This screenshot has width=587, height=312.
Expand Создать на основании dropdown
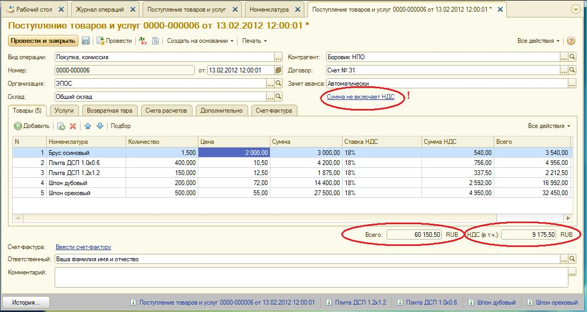(x=200, y=41)
